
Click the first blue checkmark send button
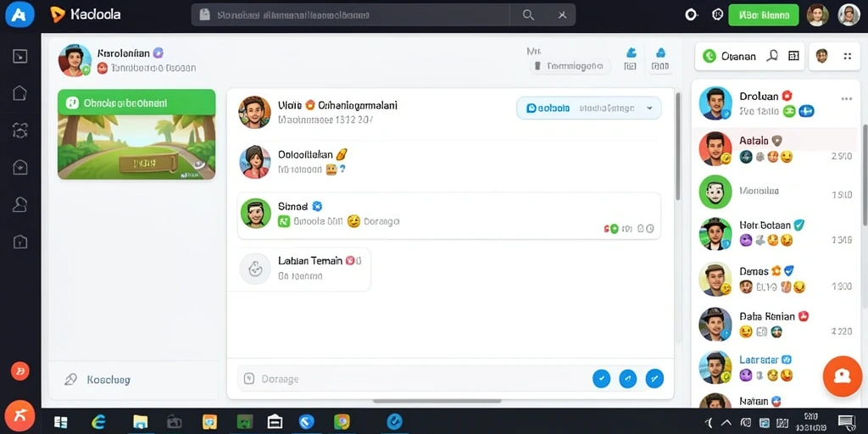point(601,379)
